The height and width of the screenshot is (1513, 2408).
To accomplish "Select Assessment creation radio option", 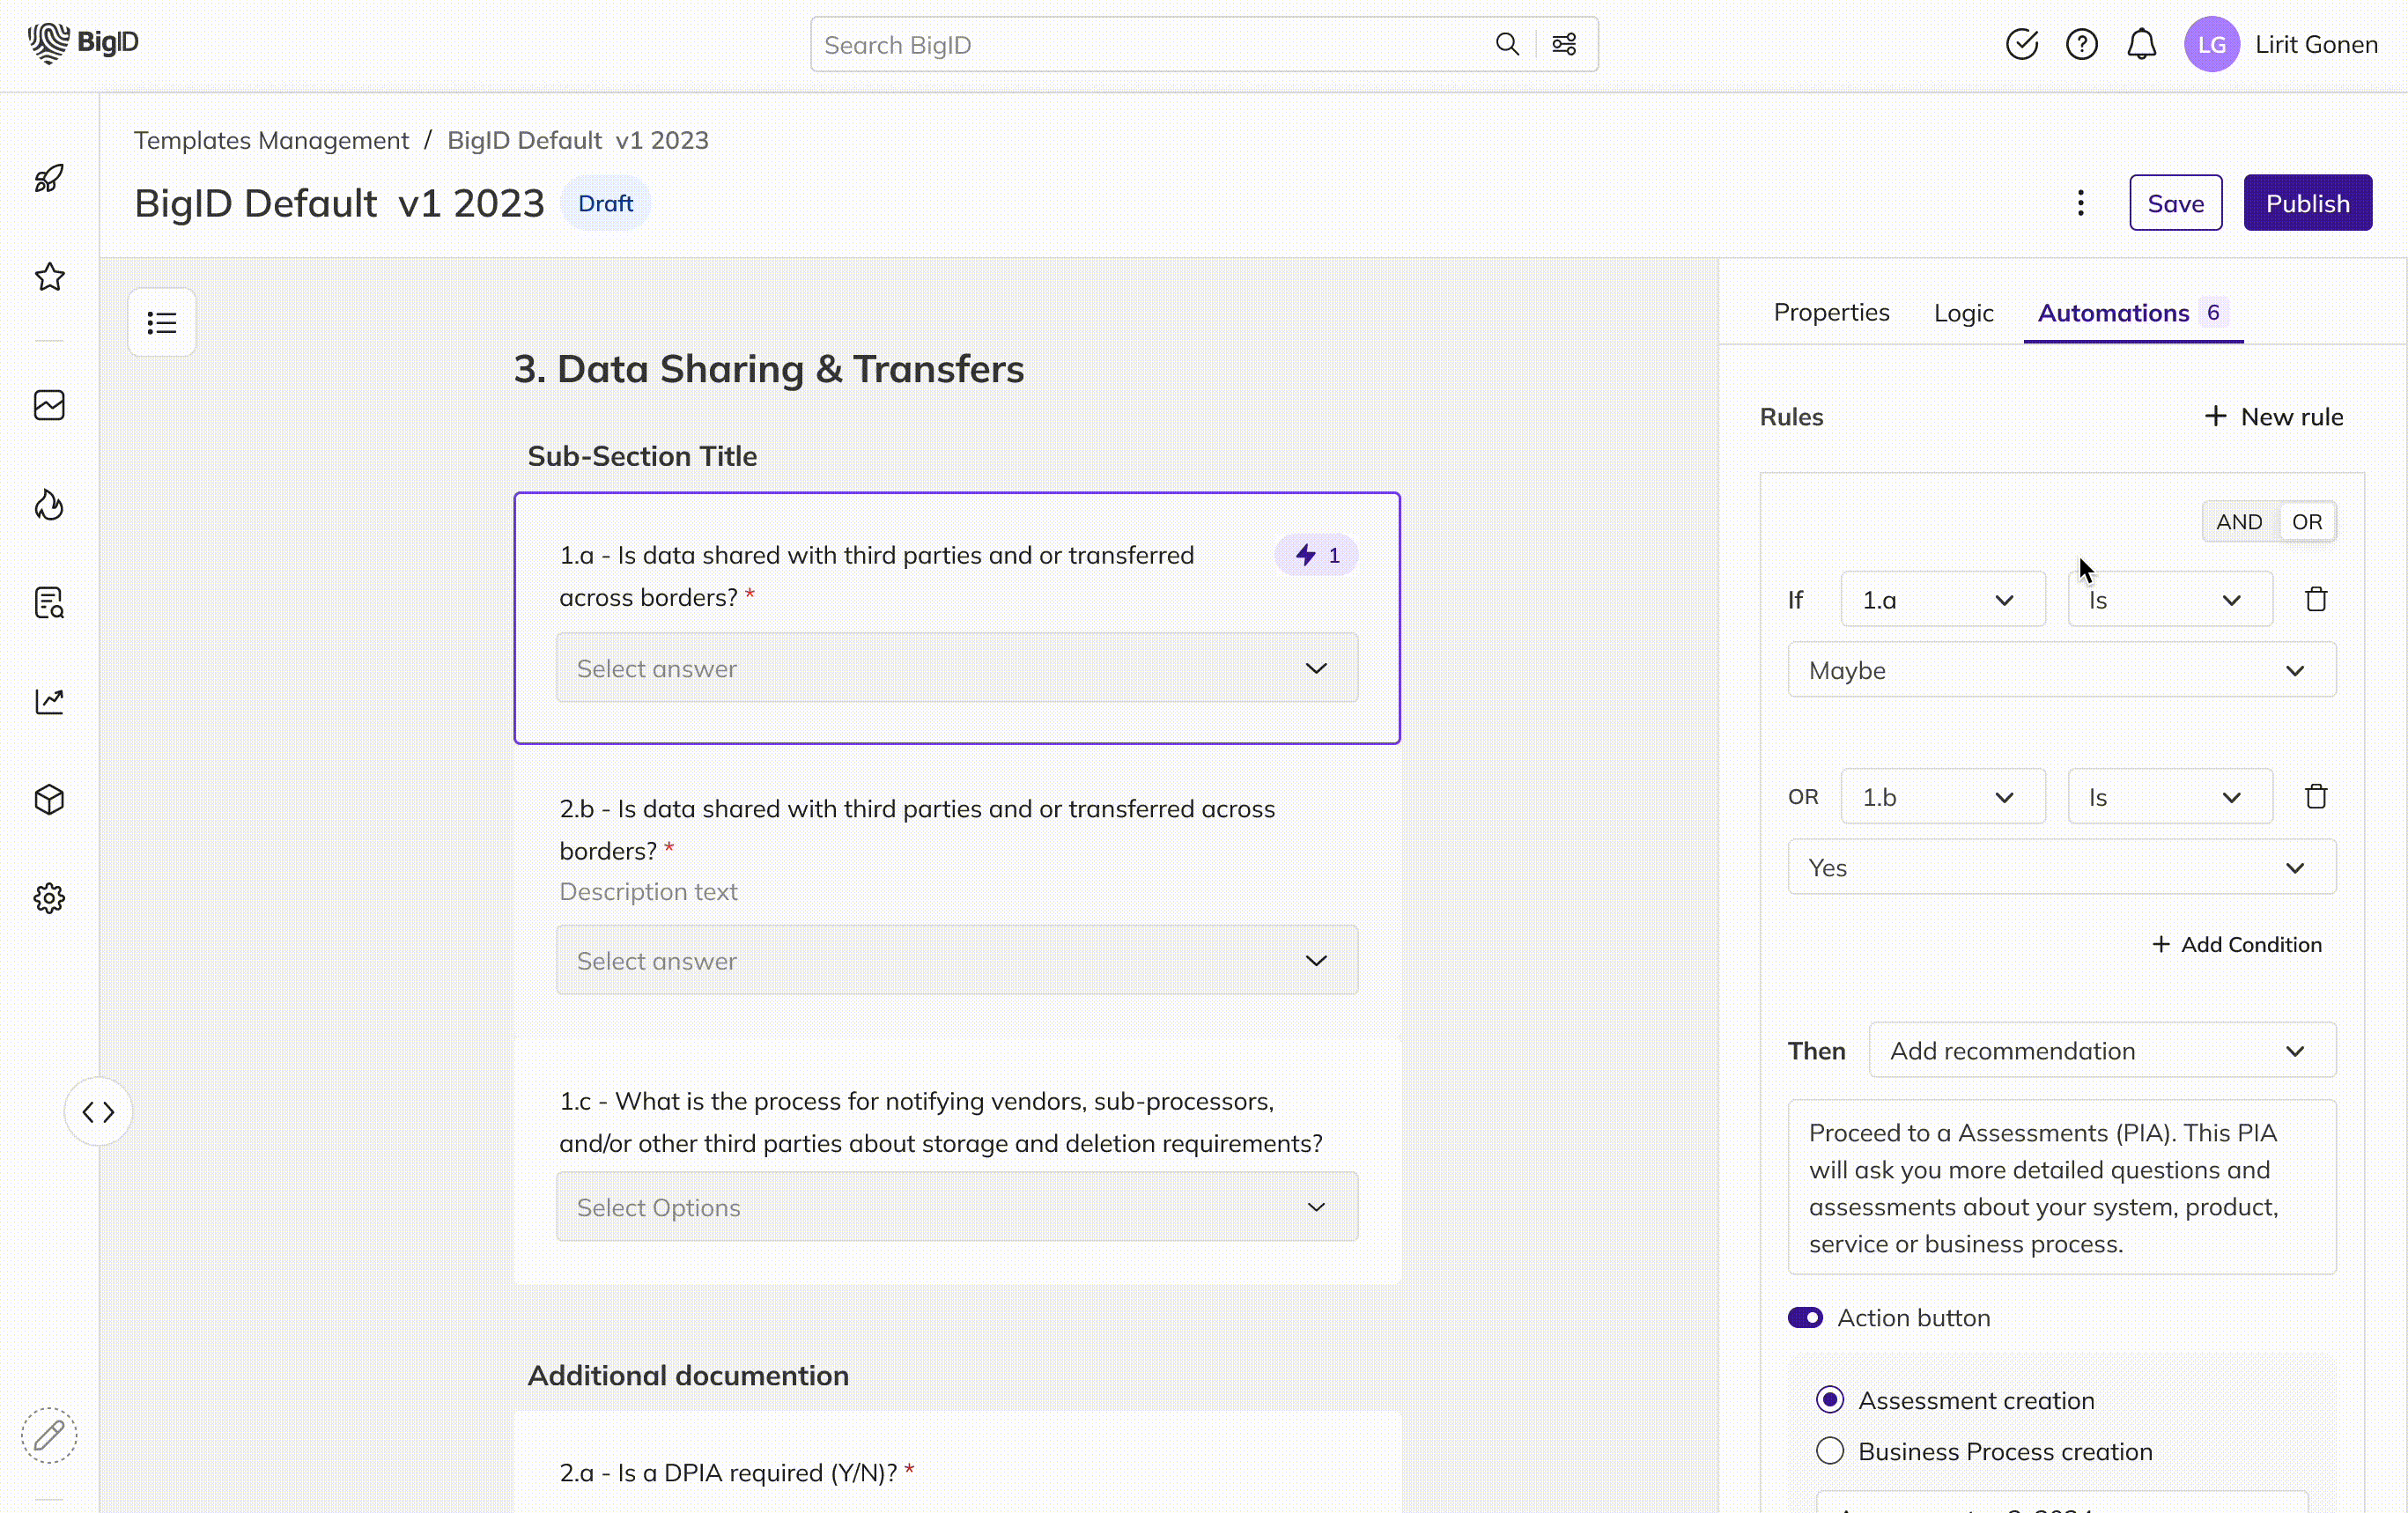I will [x=1830, y=1400].
